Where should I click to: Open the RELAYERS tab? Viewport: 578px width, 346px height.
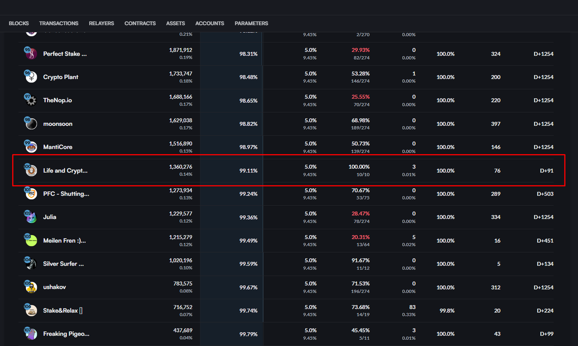pyautogui.click(x=101, y=23)
